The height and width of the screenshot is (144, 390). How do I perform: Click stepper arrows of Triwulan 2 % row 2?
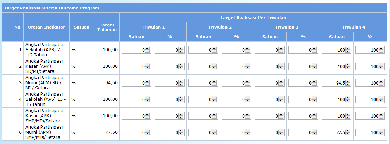pyautogui.click(x=247, y=67)
